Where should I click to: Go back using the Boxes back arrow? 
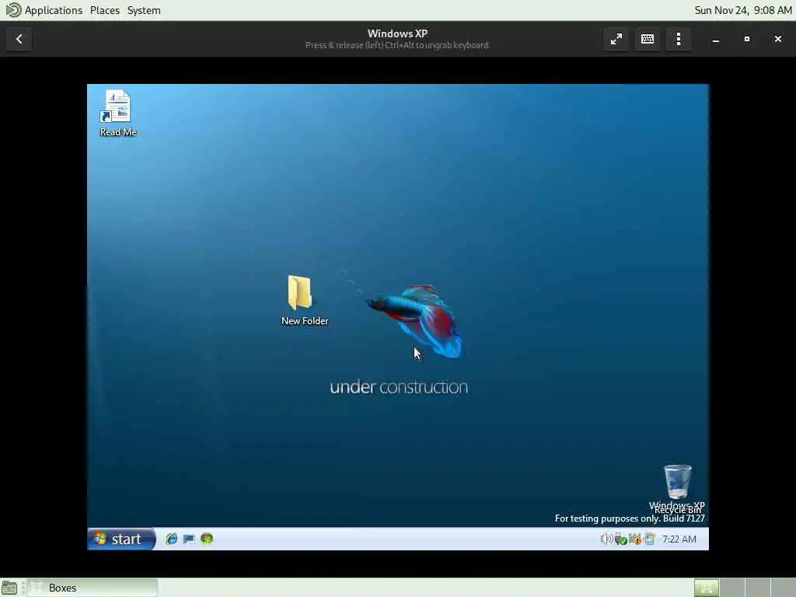point(19,39)
